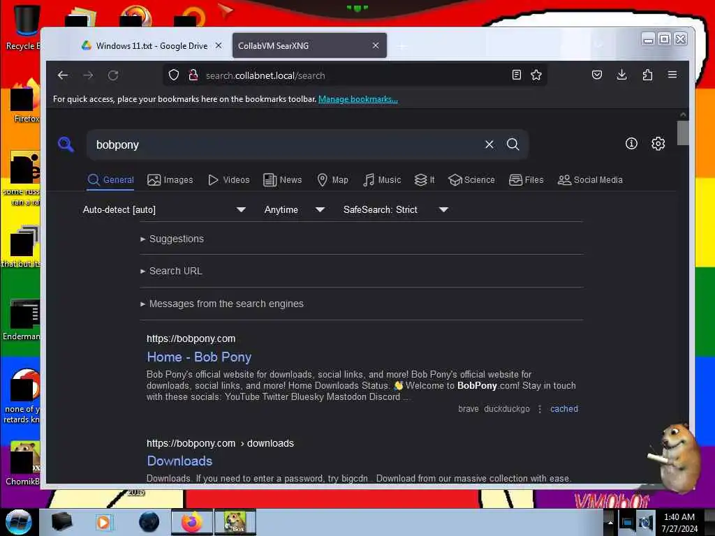The height and width of the screenshot is (536, 715).
Task: Clear the search query with the X
Action: click(489, 144)
